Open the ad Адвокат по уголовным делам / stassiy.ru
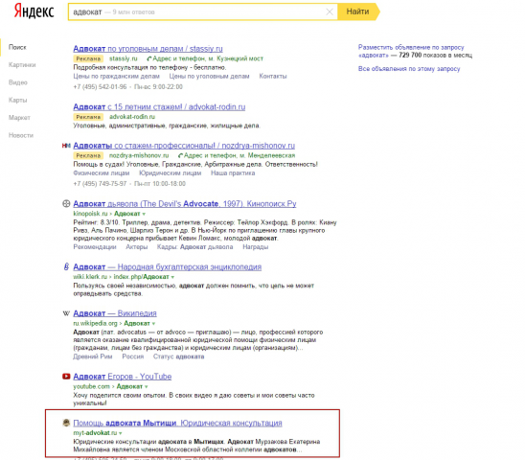The width and height of the screenshot is (525, 460). coord(148,49)
